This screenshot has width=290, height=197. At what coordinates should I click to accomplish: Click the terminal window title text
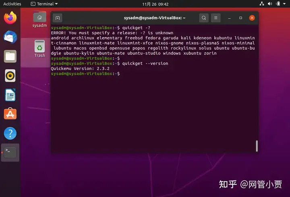[x=155, y=18]
